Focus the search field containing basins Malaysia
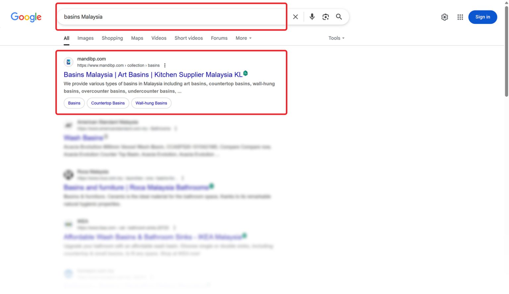Image resolution: width=509 pixels, height=294 pixels. point(172,17)
